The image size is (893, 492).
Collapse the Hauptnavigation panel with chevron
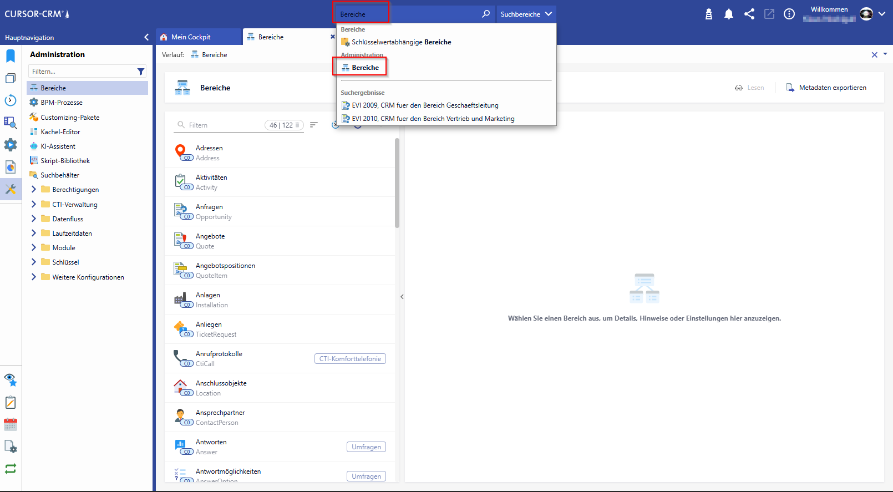[146, 37]
